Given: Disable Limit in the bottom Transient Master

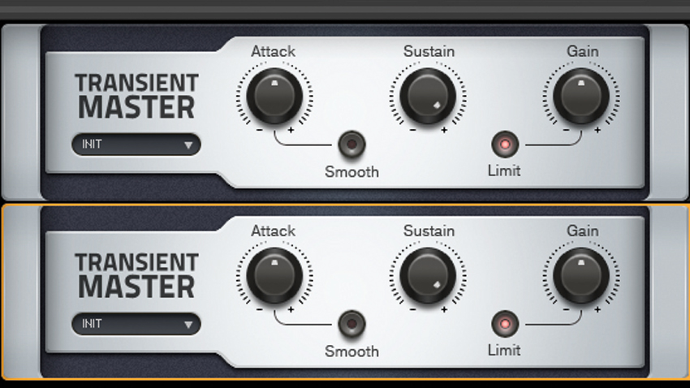Looking at the screenshot, I should pyautogui.click(x=505, y=324).
